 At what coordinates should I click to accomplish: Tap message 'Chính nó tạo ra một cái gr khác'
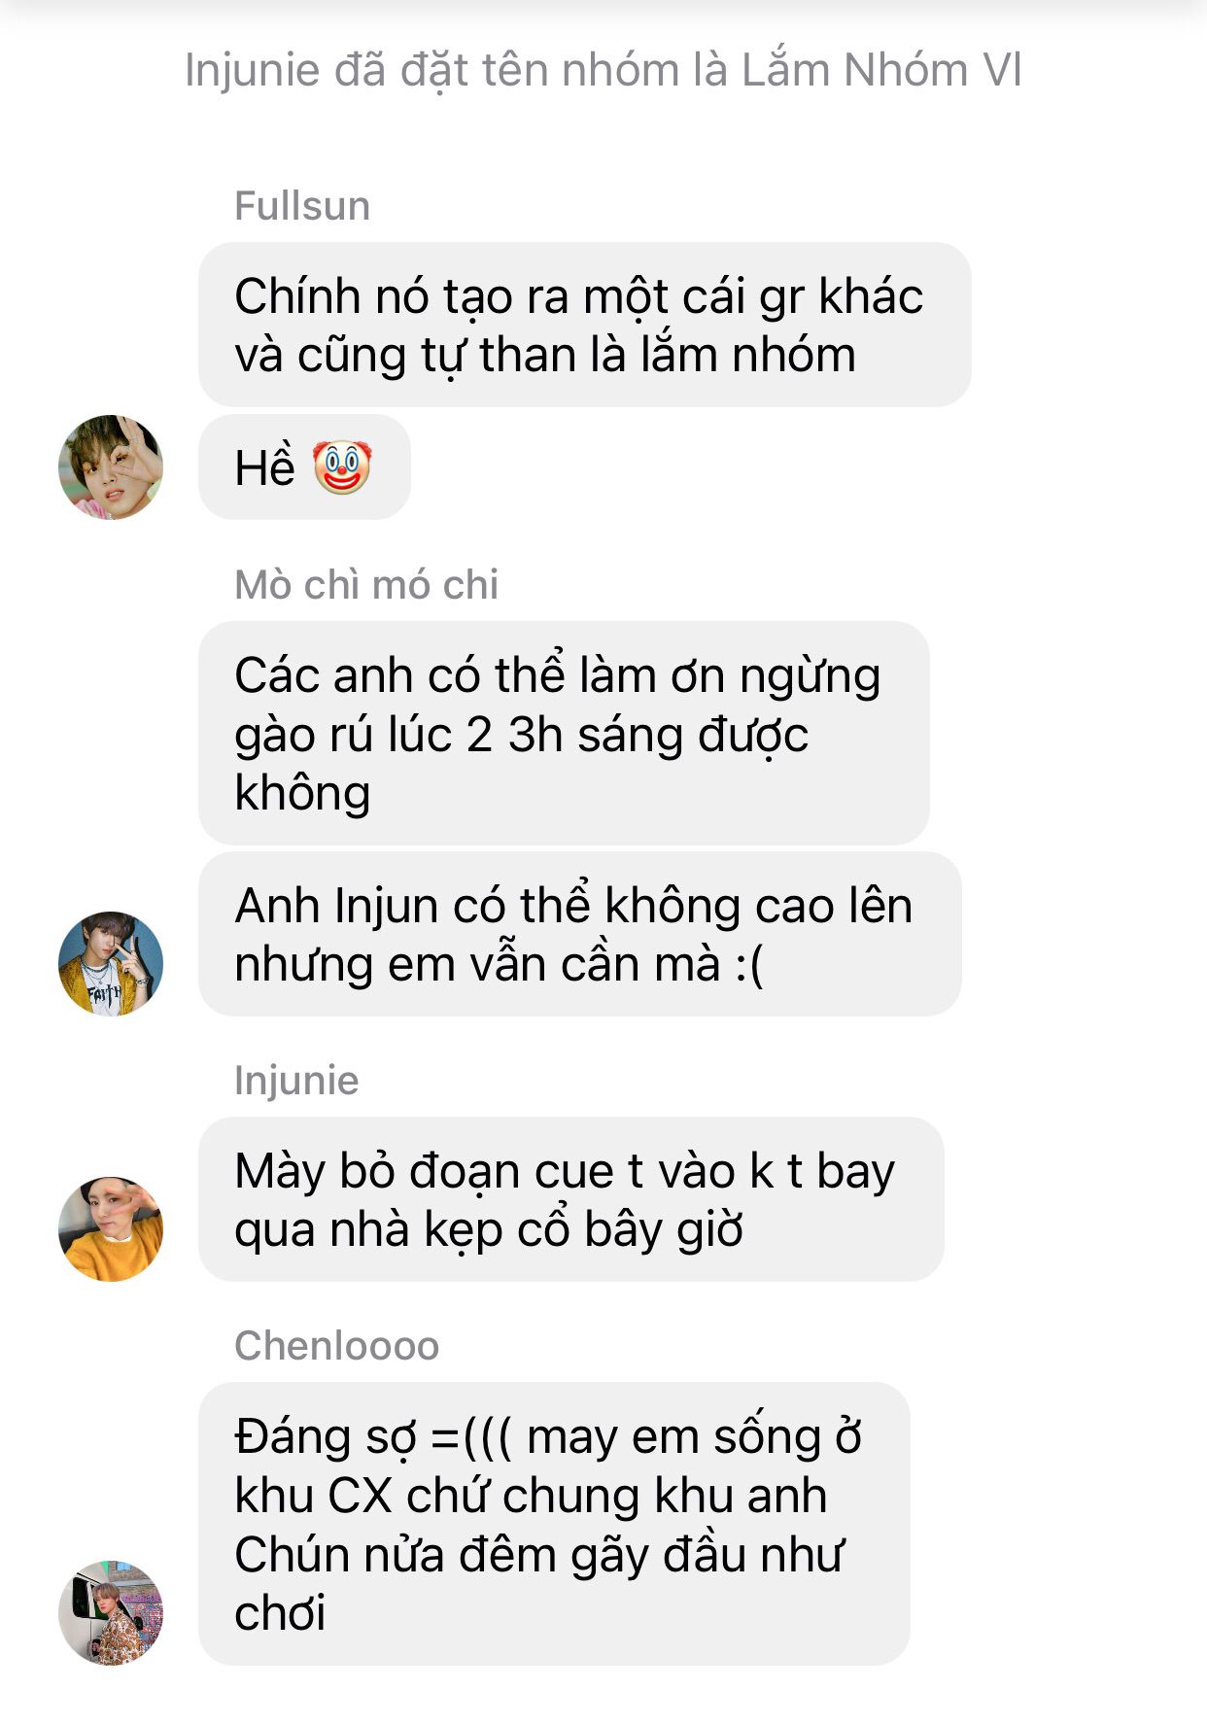(584, 325)
